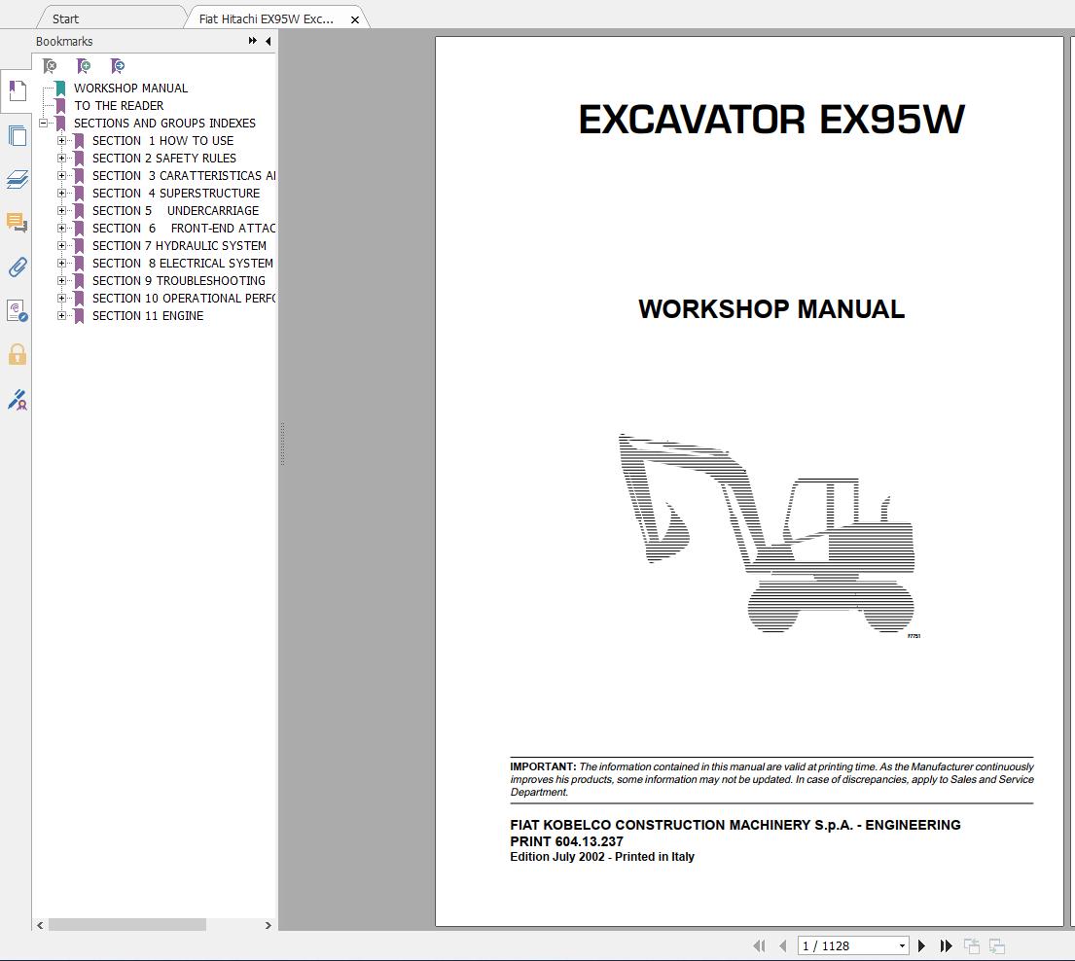Expand SECTION 5 UNDERCARRIAGE node
Screen dimensions: 1075x961
[61, 210]
